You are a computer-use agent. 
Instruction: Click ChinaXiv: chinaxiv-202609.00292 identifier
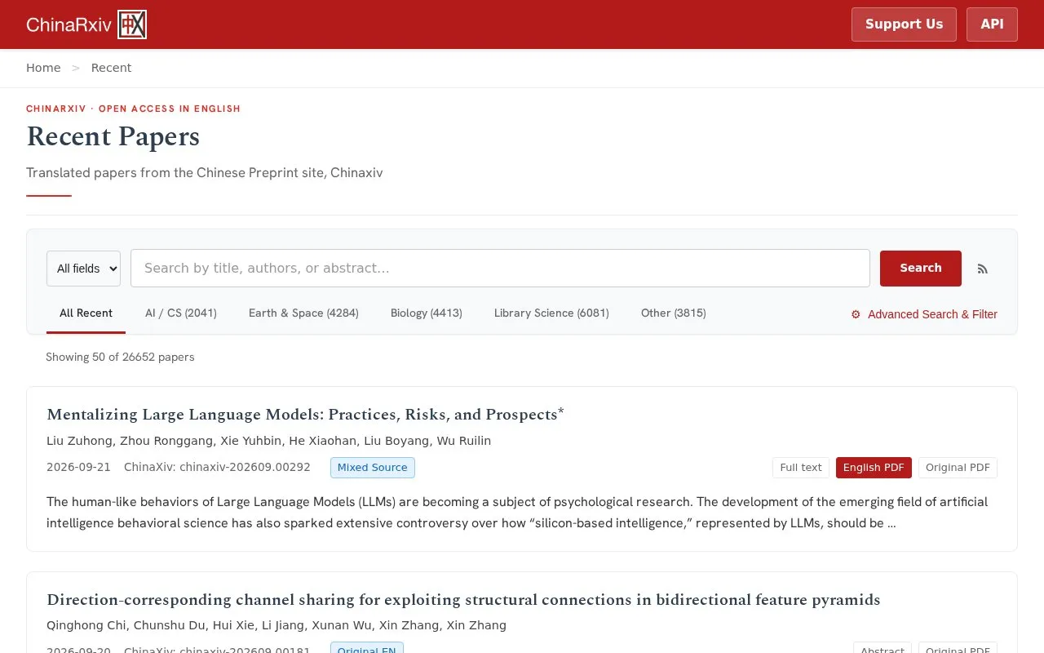pyautogui.click(x=217, y=468)
